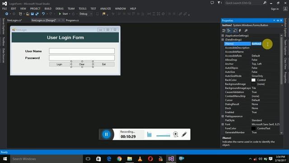Click the ForeColor ControlText color swatch
Screen dimensions: 289x163
point(253,129)
